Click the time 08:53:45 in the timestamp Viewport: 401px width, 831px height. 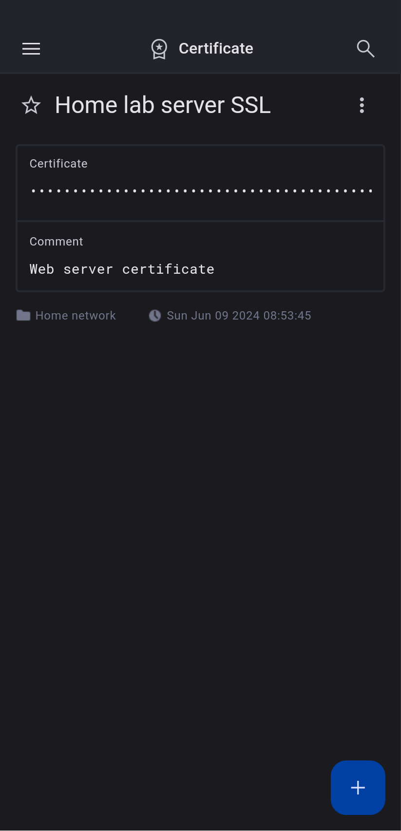(x=287, y=316)
